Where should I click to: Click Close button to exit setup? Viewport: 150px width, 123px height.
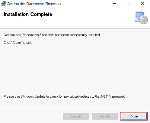click(x=134, y=116)
